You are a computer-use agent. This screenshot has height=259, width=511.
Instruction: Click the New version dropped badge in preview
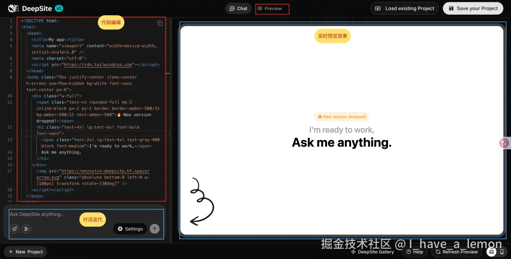[x=342, y=116]
